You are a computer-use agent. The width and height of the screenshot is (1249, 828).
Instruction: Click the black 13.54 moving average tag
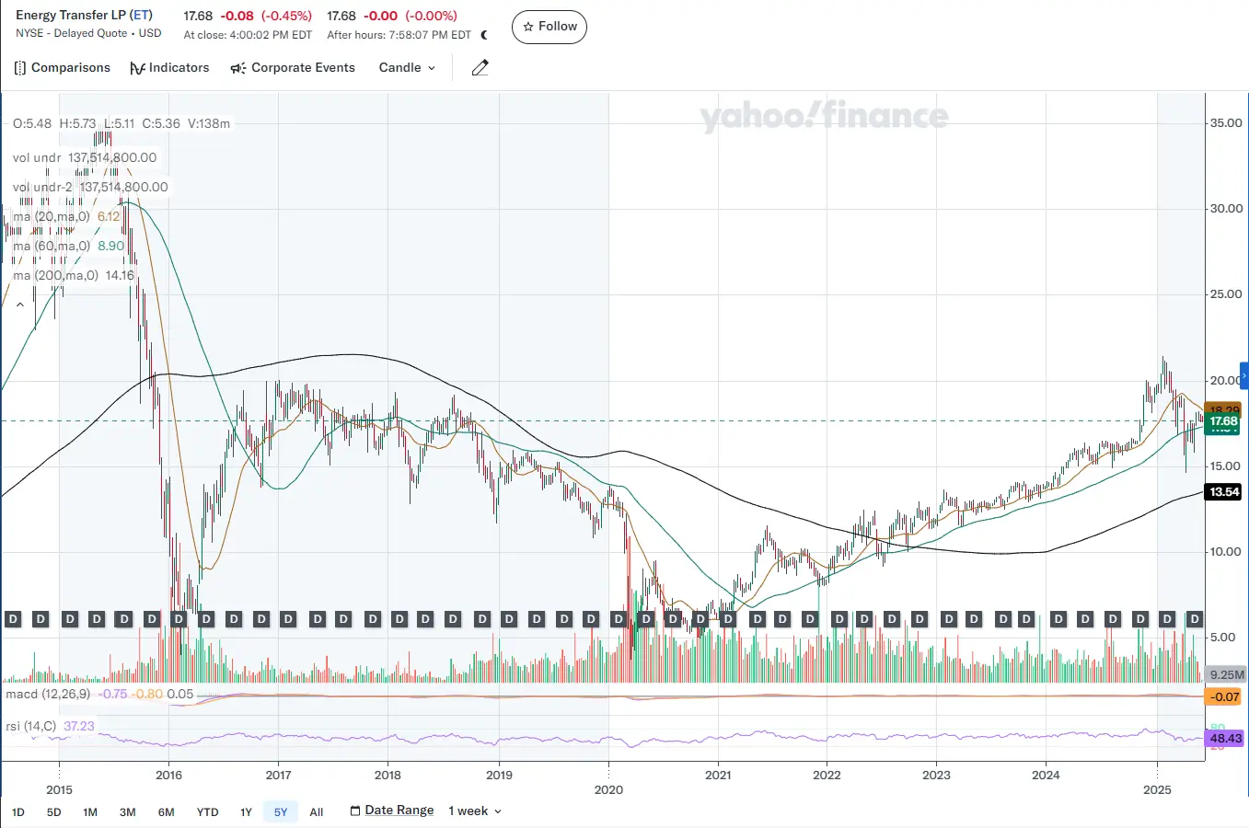pos(1223,492)
